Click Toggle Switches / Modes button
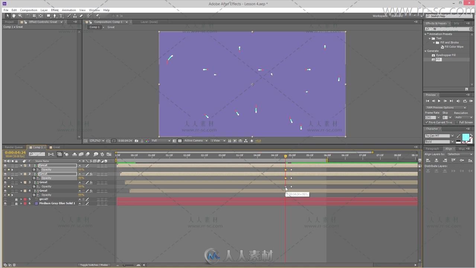This screenshot has width=476, height=268. tap(94, 265)
